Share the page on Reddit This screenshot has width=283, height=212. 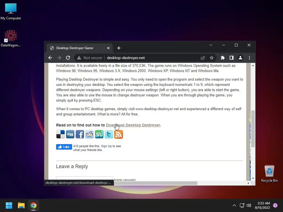[x=90, y=134]
